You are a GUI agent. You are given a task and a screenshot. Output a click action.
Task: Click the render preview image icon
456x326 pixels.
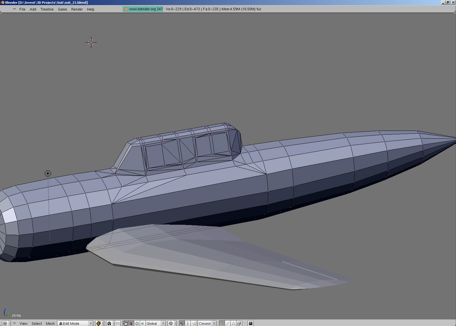(x=250, y=323)
